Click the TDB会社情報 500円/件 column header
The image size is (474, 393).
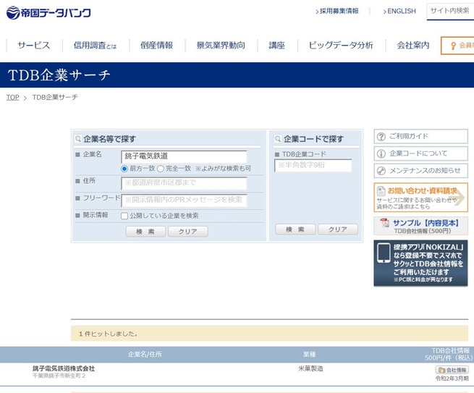[x=450, y=355]
